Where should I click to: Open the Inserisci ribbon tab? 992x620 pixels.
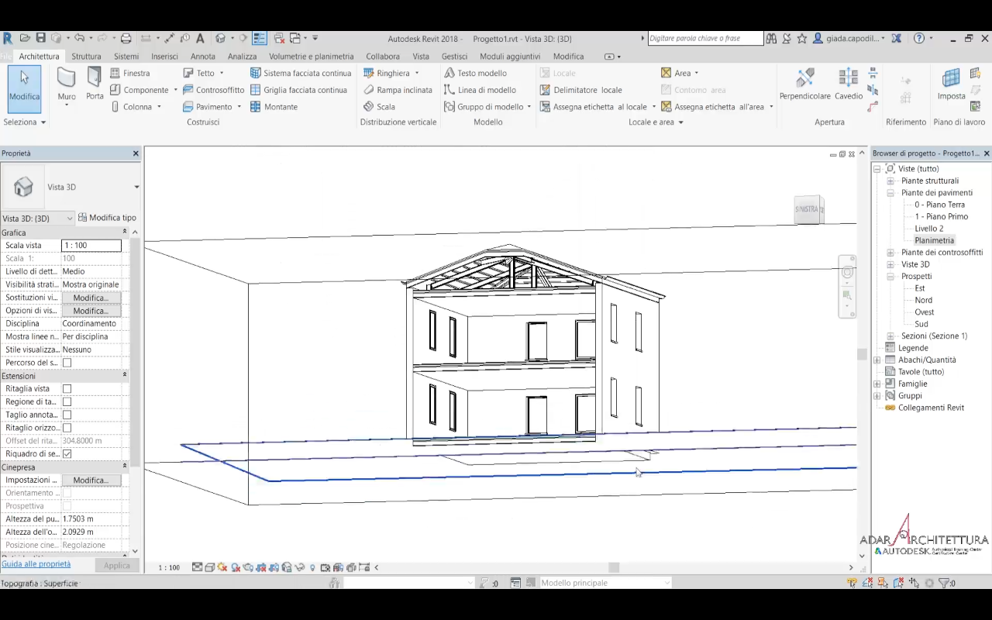coord(164,57)
